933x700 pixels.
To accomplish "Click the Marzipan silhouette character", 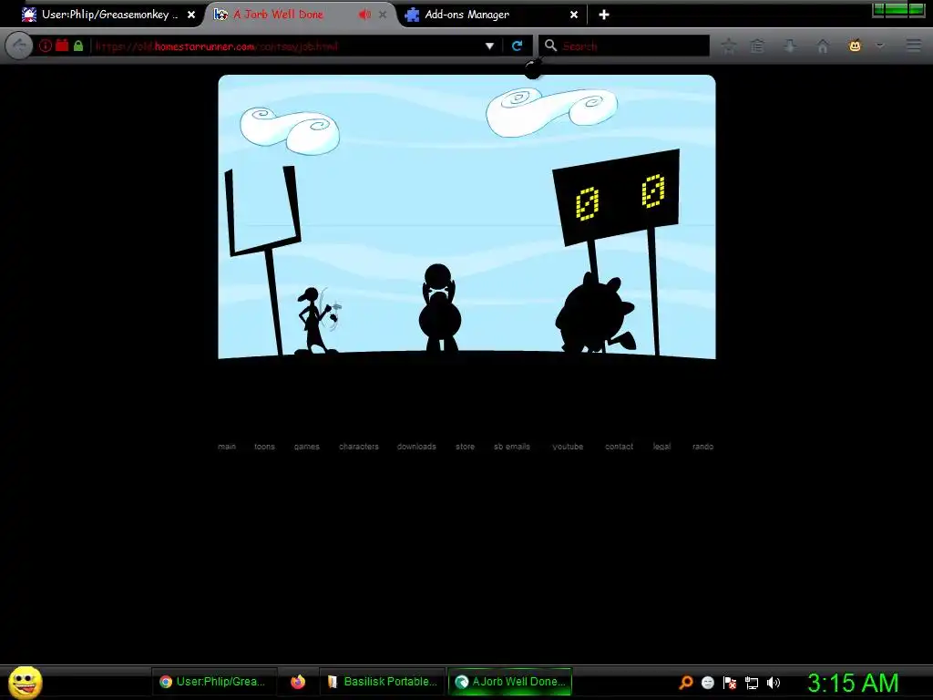I will point(313,322).
